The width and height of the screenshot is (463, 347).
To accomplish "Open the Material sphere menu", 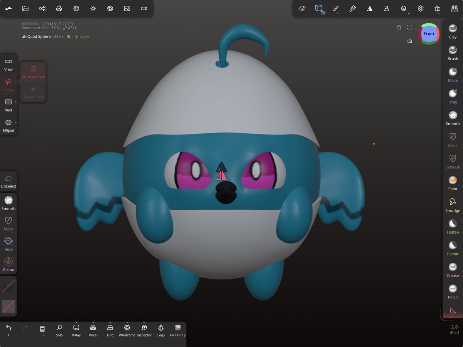I will (x=76, y=8).
